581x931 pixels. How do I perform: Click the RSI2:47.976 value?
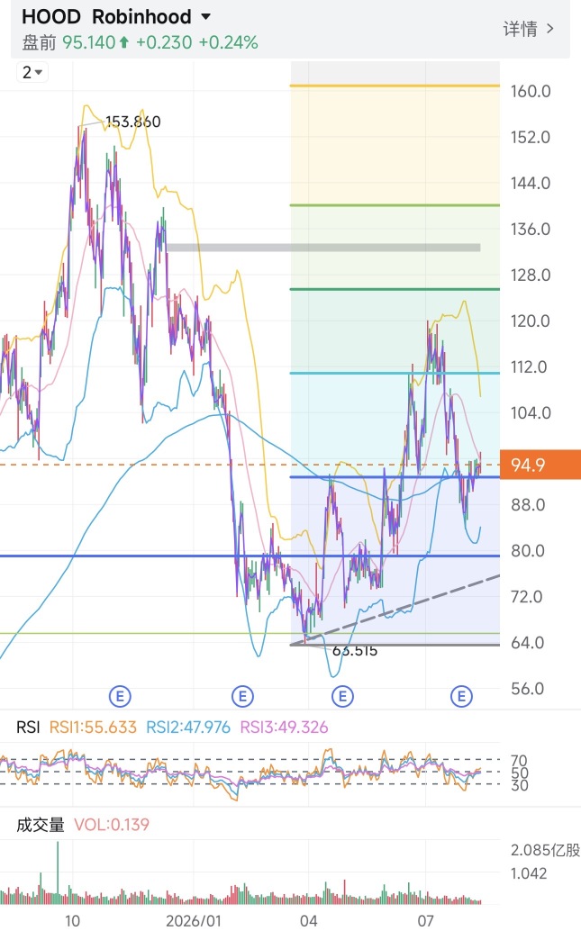[x=188, y=727]
